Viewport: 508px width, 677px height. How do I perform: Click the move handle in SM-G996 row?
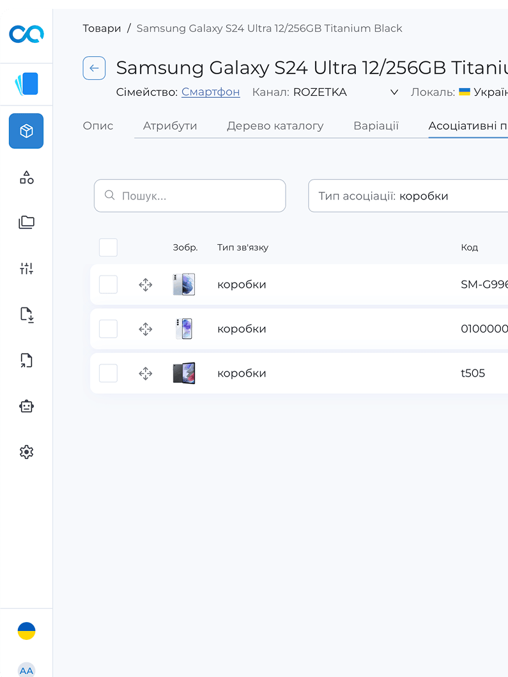point(146,284)
